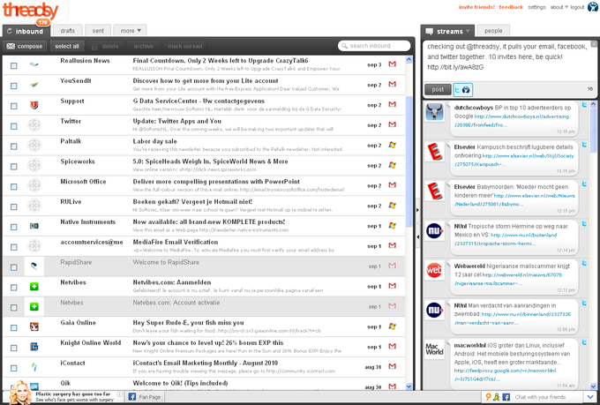Click the select all button

click(x=67, y=46)
